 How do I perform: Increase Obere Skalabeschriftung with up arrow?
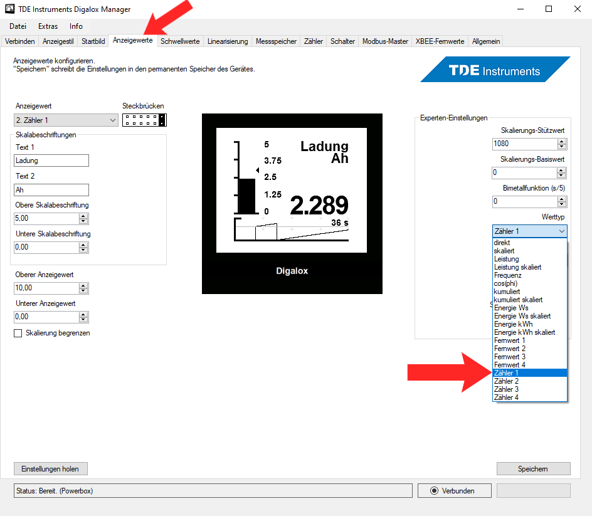(x=83, y=216)
